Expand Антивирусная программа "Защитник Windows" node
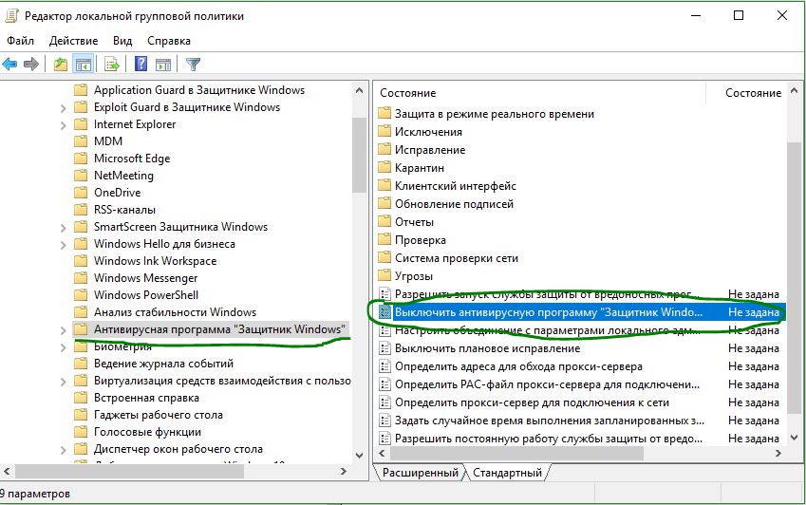 click(x=64, y=329)
